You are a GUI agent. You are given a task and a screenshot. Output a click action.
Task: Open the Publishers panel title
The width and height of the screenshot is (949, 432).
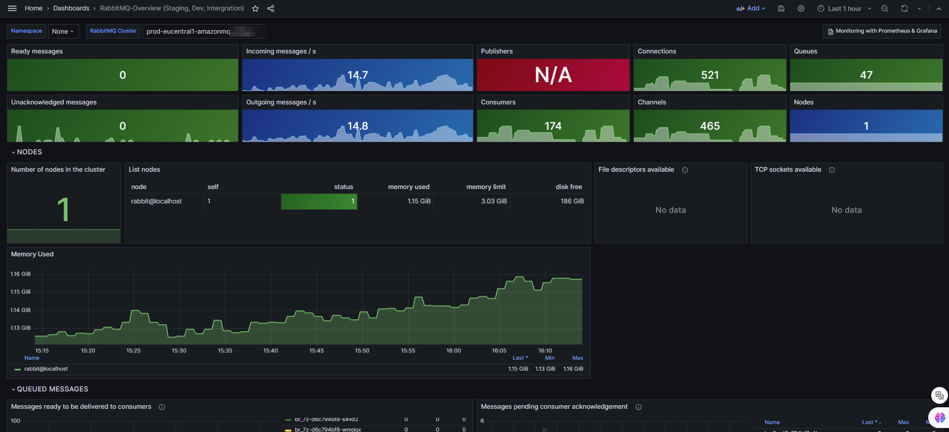497,51
